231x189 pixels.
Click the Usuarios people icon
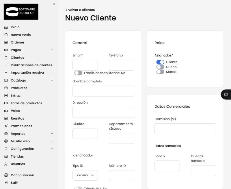pyautogui.click(x=6, y=164)
